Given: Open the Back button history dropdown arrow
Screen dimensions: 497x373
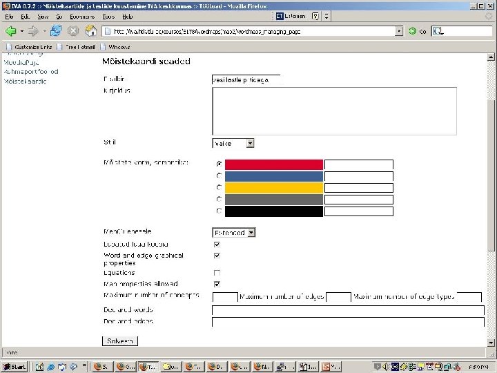Looking at the screenshot, I should point(22,31).
